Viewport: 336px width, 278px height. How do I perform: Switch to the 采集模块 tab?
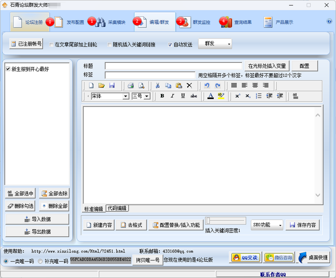click(111, 22)
